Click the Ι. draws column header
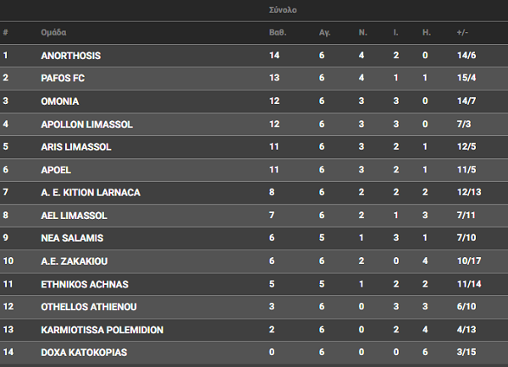508x367 pixels. [x=395, y=32]
